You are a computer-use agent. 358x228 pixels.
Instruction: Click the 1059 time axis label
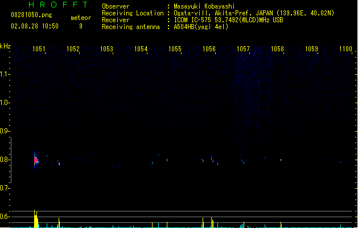coord(311,49)
